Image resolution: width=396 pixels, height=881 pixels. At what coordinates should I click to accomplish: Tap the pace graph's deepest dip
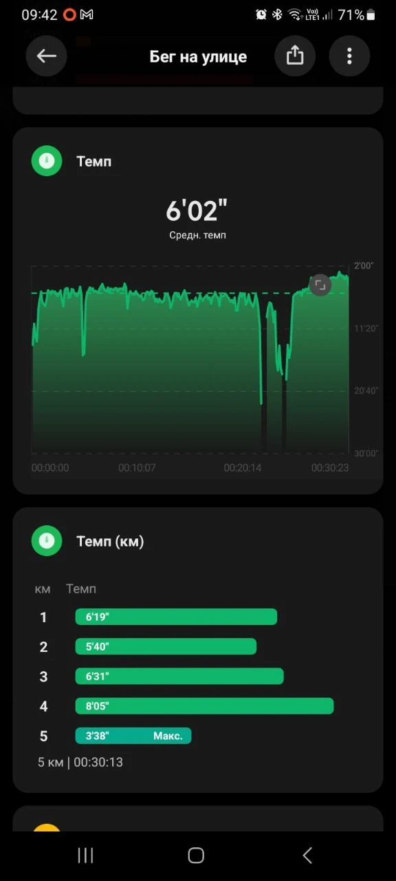[x=261, y=403]
